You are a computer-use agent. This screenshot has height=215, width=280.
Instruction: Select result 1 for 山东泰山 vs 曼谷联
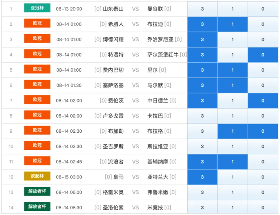pyautogui.click(x=232, y=9)
